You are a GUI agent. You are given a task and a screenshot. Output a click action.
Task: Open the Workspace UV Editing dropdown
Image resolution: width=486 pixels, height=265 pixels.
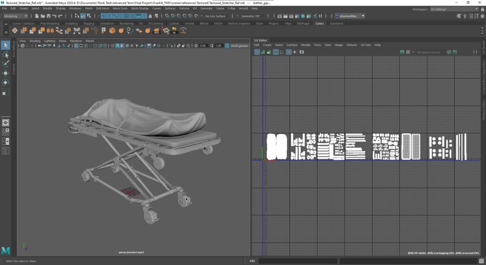454,9
